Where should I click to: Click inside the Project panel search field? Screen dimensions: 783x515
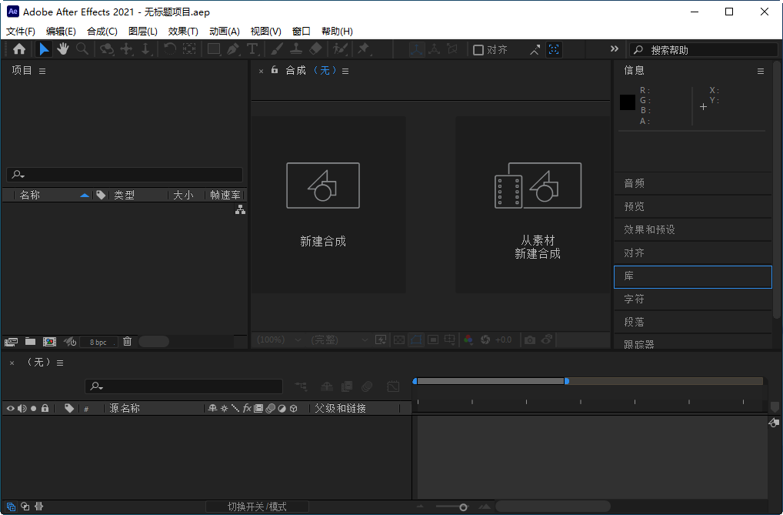pos(123,174)
